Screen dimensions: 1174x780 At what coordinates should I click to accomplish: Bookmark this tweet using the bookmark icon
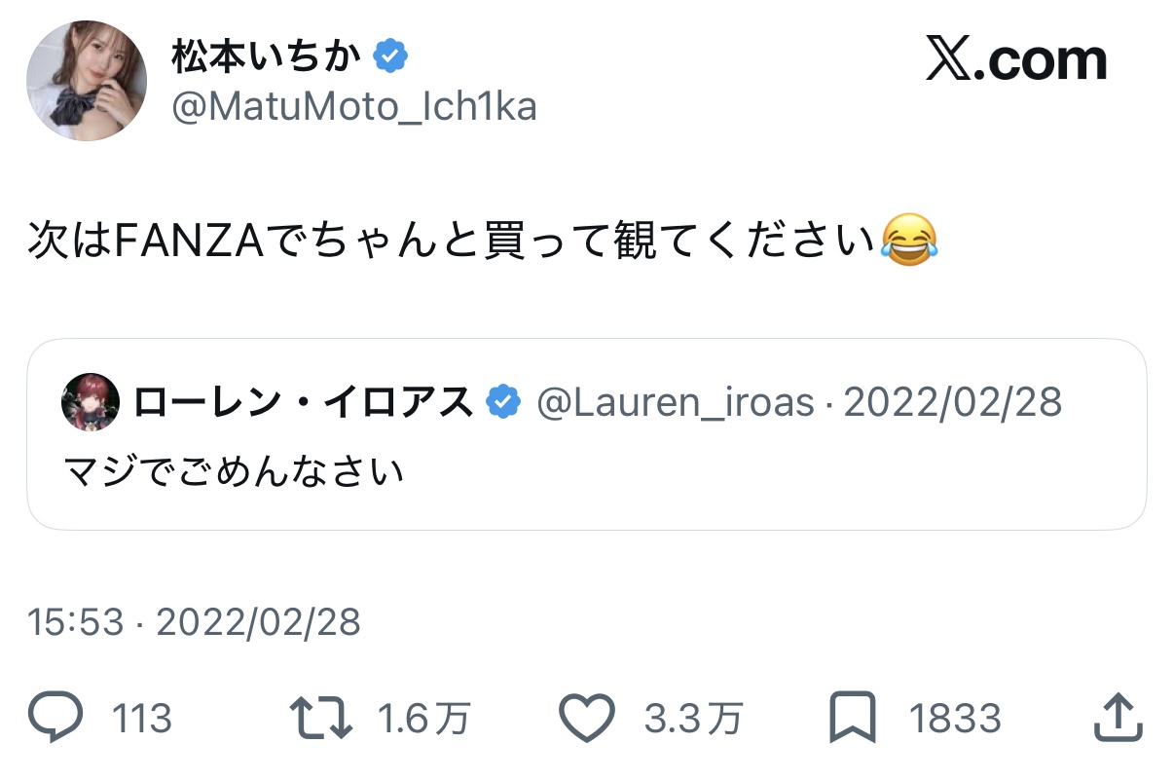point(853,719)
